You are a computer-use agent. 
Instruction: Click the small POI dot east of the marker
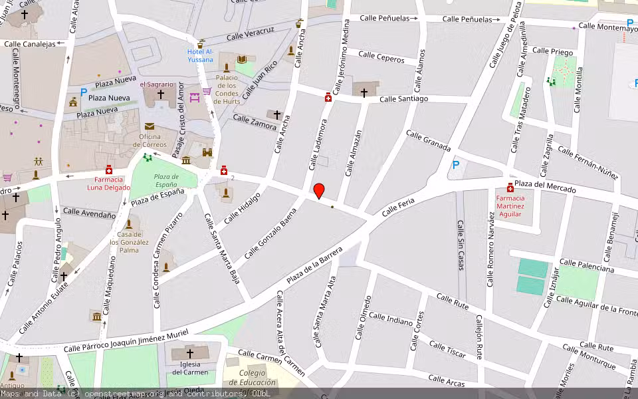(332, 206)
